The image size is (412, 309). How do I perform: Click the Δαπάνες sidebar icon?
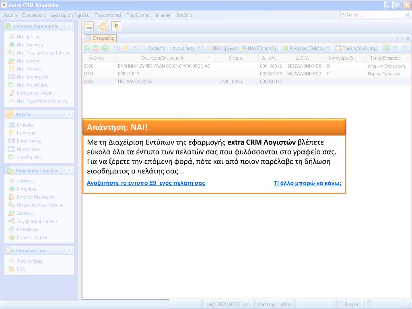[12, 213]
